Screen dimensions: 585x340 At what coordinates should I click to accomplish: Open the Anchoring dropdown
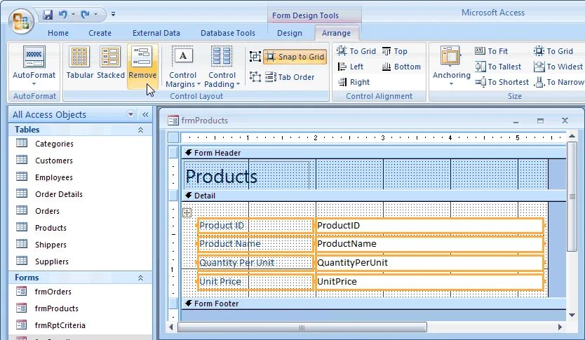click(x=451, y=66)
